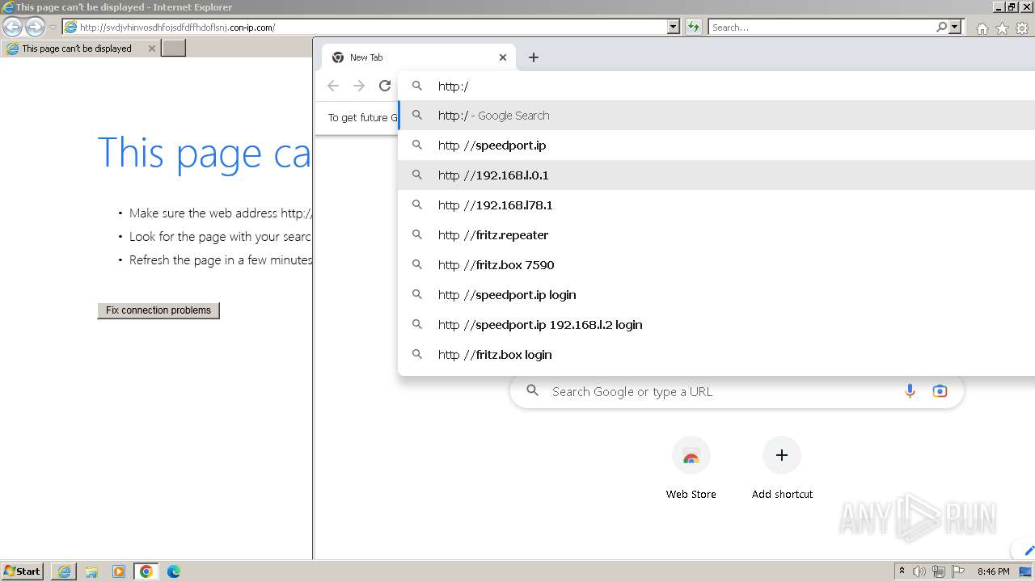1035x582 pixels.
Task: Choose suggestion http //fritz.repeater
Action: point(716,235)
